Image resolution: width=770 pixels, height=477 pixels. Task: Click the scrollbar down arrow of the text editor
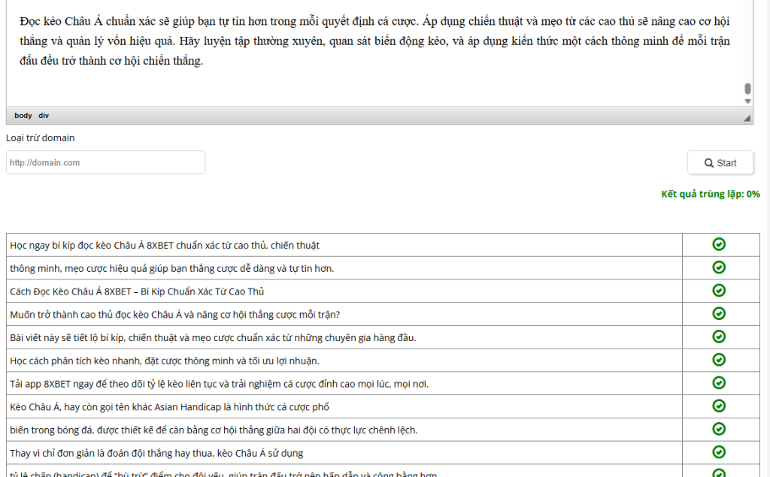click(747, 100)
